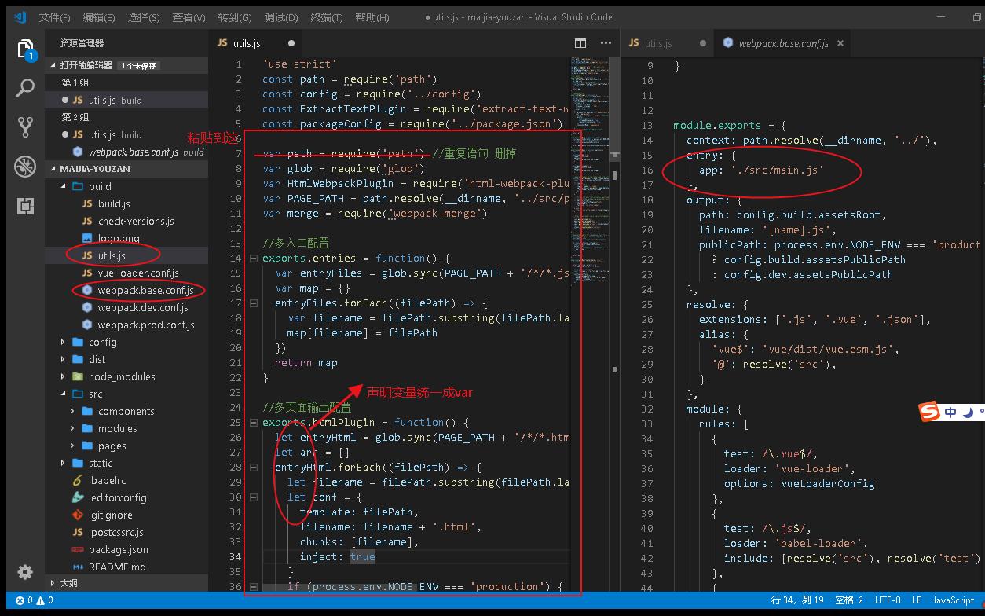Open .postcssrc.js file
The height and width of the screenshot is (616, 985).
click(x=126, y=532)
